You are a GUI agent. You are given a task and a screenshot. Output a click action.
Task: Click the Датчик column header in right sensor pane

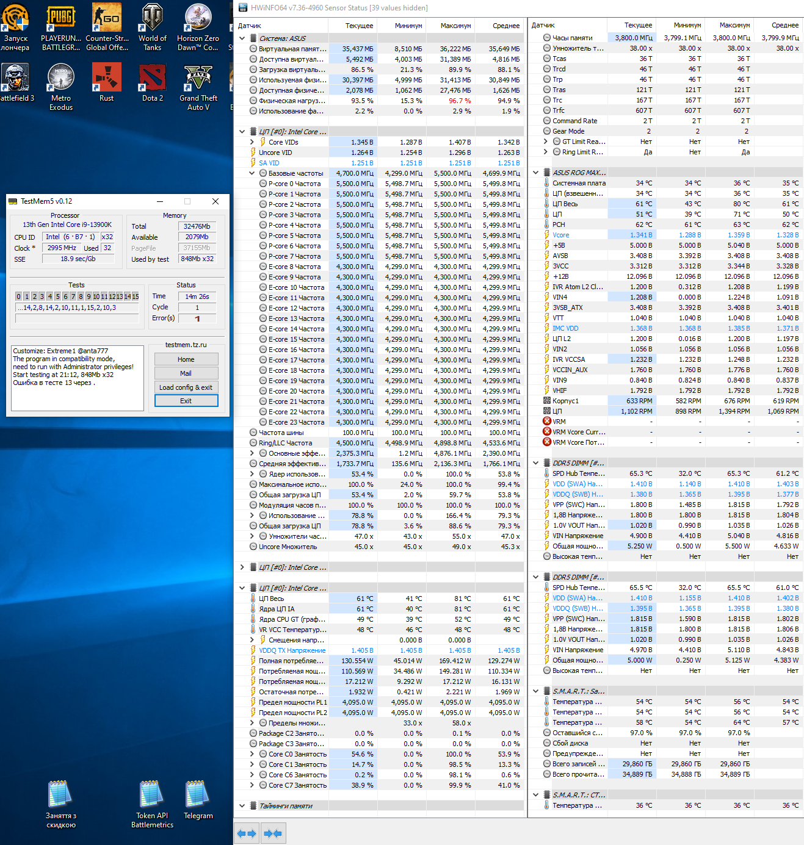pos(568,25)
